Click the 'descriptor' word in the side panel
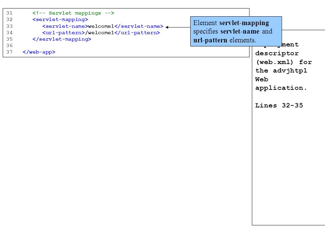Viewport: 325px width, 244px height. [277, 54]
